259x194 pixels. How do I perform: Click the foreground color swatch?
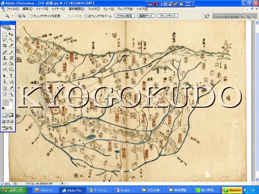[6, 102]
